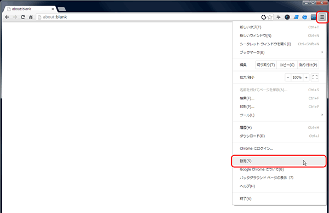The height and width of the screenshot is (213, 329).
Task: Select the about:blank tab
Action: tap(30, 9)
